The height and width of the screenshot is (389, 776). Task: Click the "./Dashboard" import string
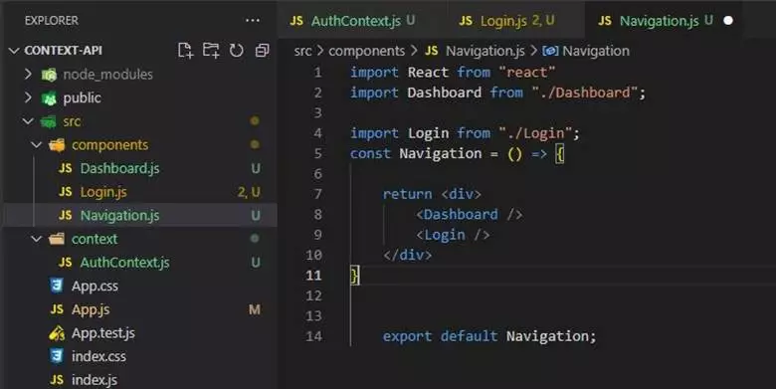coord(584,93)
